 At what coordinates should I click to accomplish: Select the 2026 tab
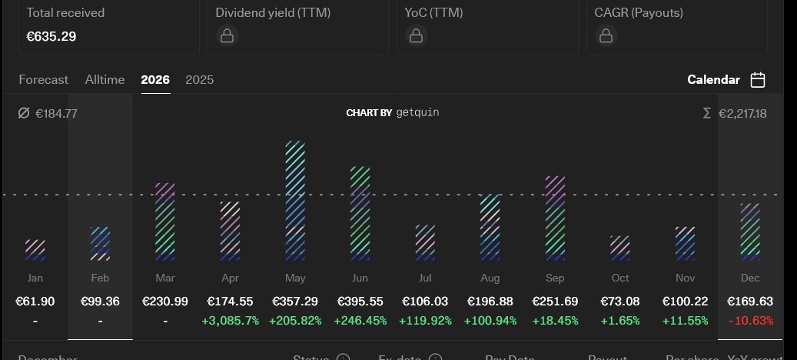point(155,80)
